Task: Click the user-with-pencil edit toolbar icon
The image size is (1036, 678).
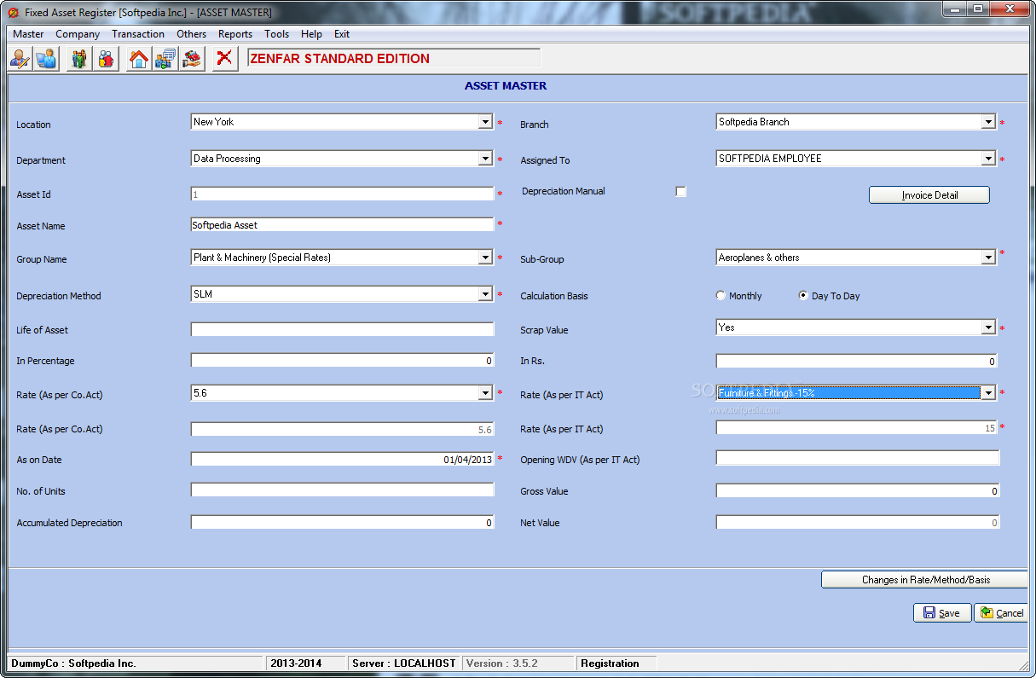Action: pyautogui.click(x=20, y=59)
